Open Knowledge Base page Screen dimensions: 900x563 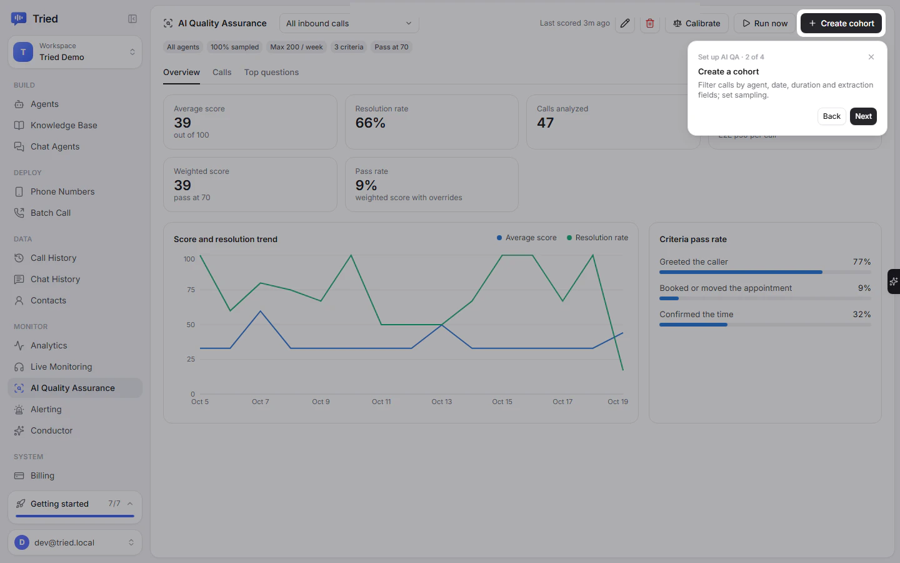[75, 125]
